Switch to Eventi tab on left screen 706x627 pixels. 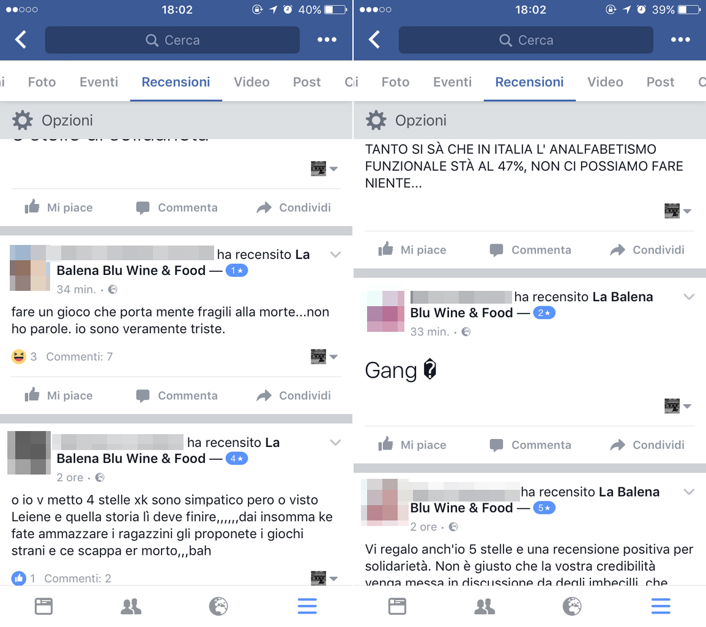coord(98,82)
